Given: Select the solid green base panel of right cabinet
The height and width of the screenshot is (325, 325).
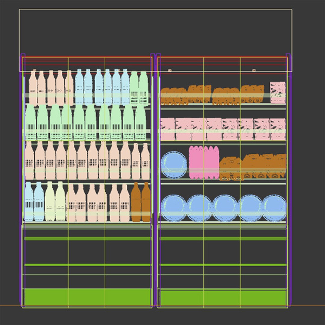Looking at the screenshot, I should click(x=223, y=298).
